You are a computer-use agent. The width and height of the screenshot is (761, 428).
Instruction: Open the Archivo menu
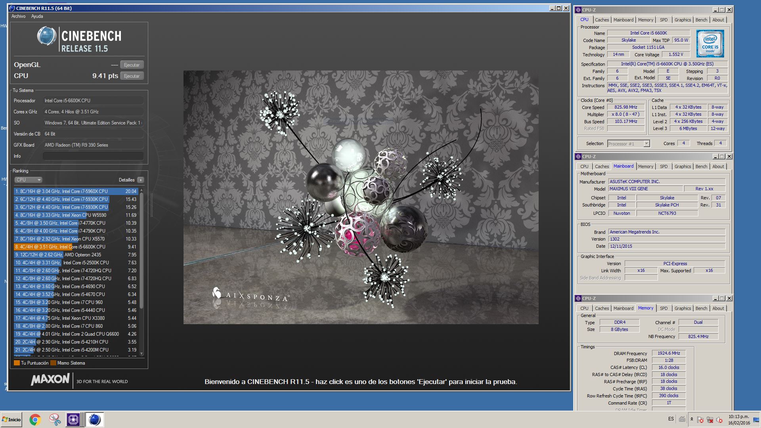point(18,16)
